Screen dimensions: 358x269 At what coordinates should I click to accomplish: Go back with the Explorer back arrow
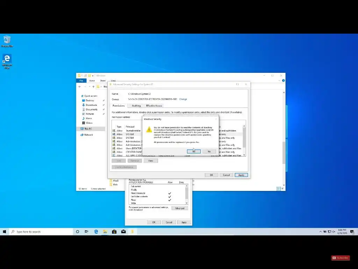(79, 87)
